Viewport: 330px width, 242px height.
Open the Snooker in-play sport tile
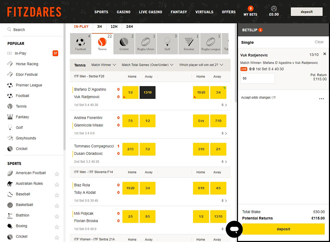click(x=189, y=44)
